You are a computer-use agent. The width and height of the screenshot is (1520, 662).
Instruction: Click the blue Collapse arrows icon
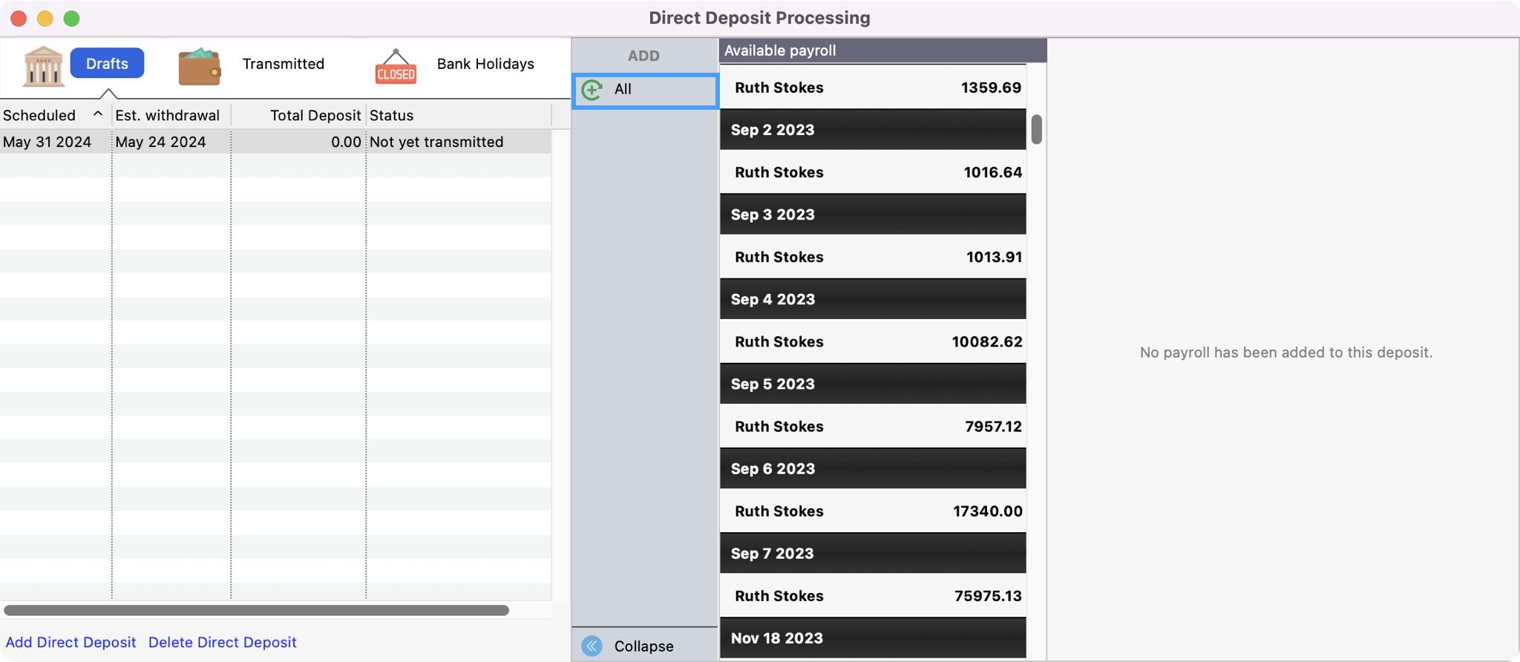(592, 646)
